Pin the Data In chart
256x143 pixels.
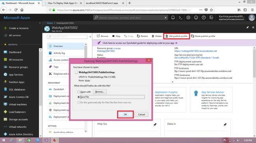point(225,125)
